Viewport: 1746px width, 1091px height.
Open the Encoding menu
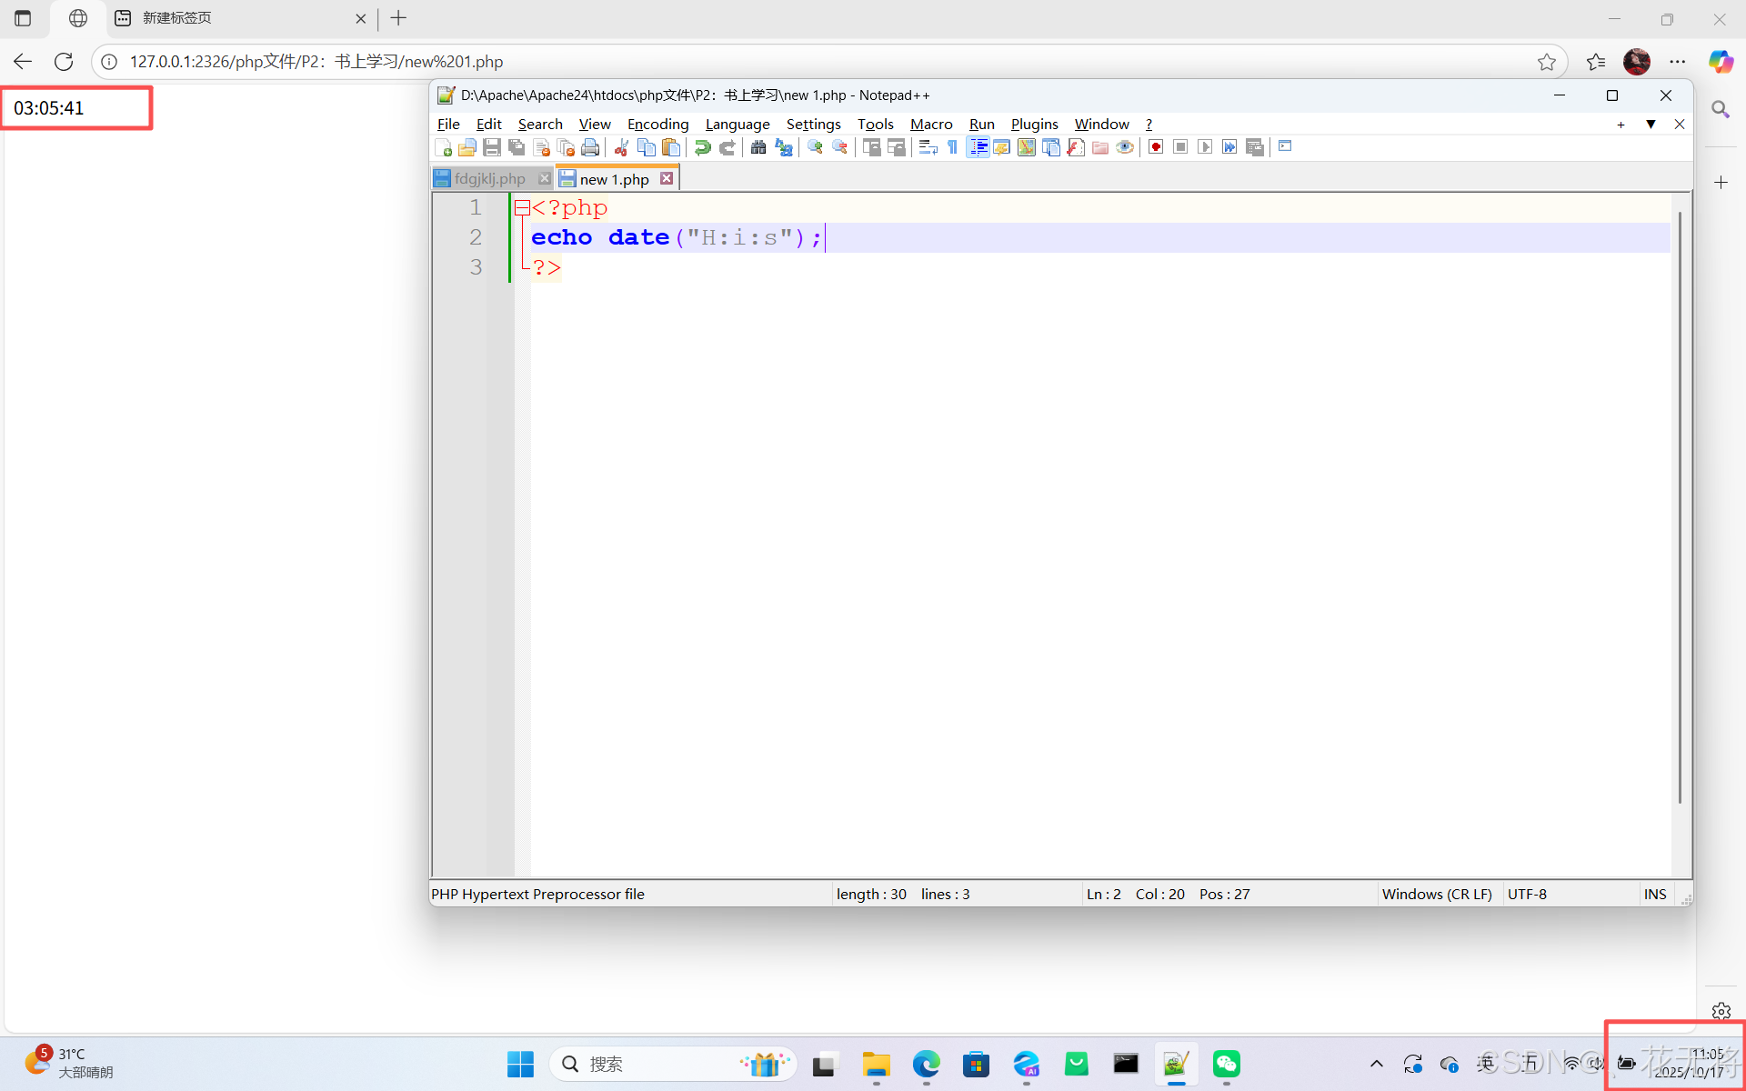pos(657,124)
